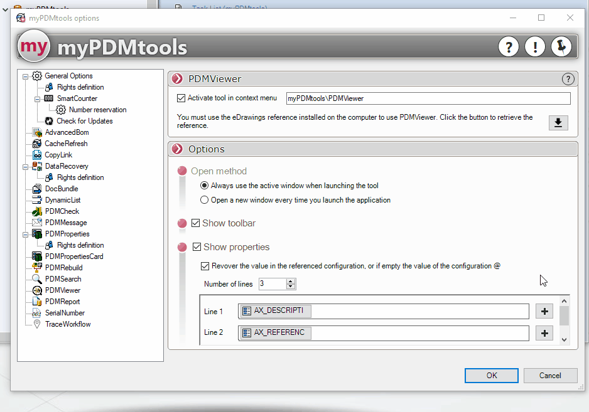Collapse the General Options tree node
The height and width of the screenshot is (412, 589).
(26, 76)
